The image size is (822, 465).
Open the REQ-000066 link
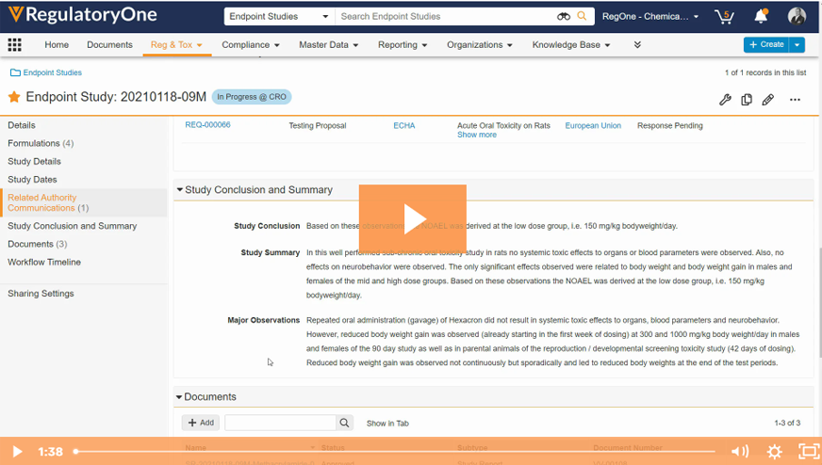207,125
